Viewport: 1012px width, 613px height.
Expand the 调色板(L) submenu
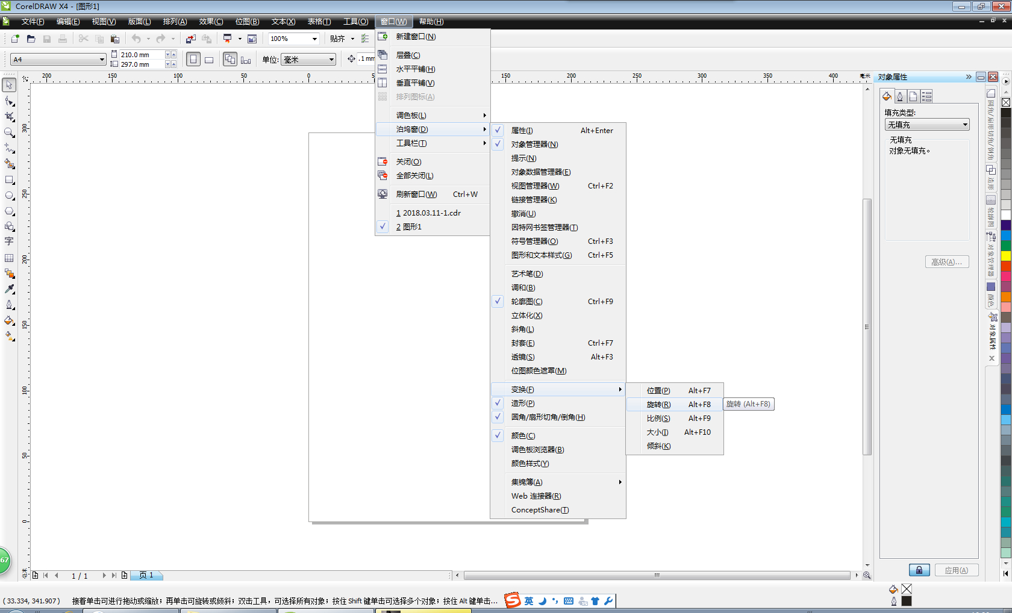tap(433, 115)
